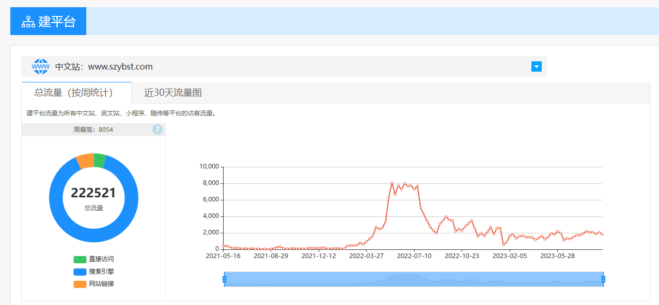
Task: Toggle 搜索引擎 legend item
Action: point(93,272)
